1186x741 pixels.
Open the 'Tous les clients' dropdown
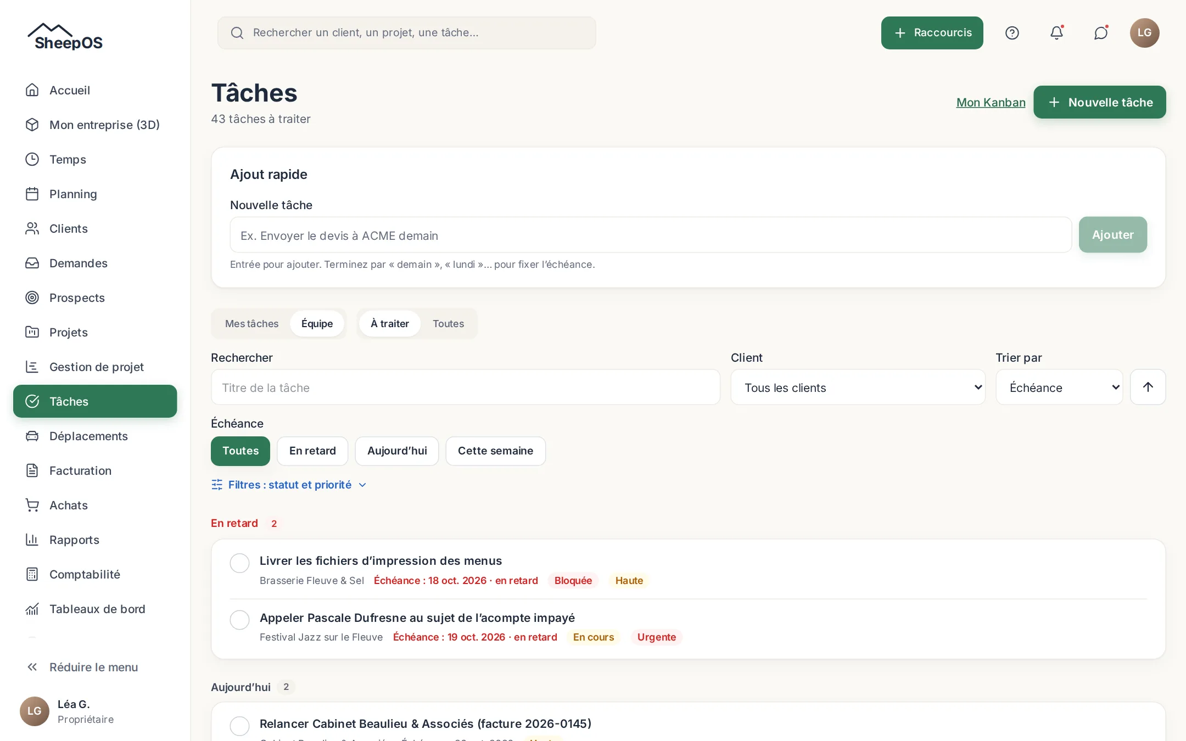[x=858, y=387]
